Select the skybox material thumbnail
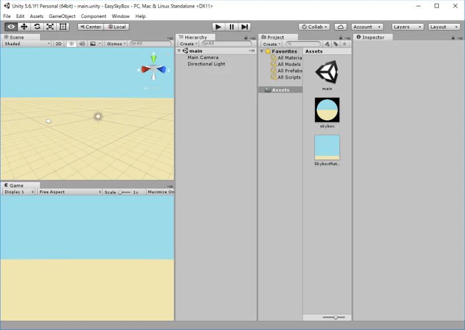The image size is (465, 330). (x=327, y=110)
